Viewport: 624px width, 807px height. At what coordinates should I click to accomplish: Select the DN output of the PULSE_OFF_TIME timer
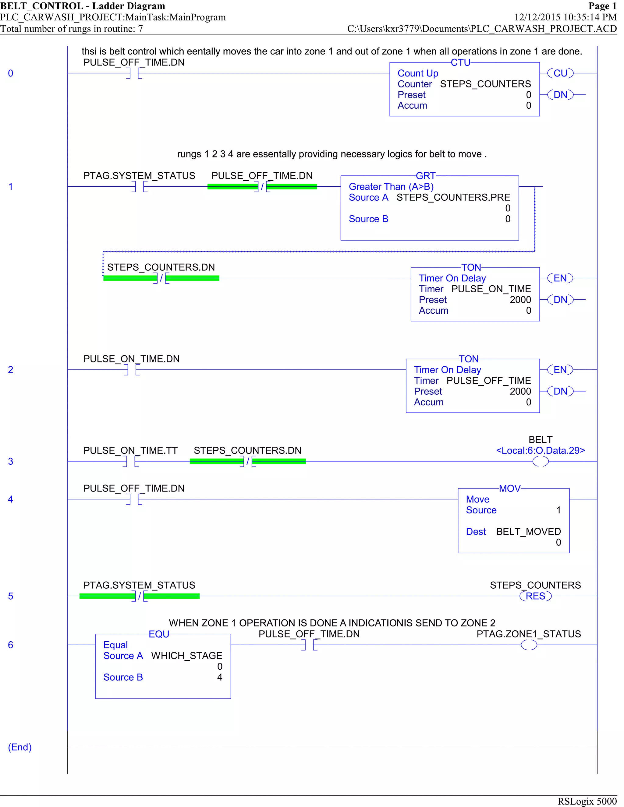(560, 391)
